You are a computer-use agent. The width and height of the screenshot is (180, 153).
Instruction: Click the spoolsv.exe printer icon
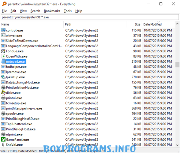point(3,114)
